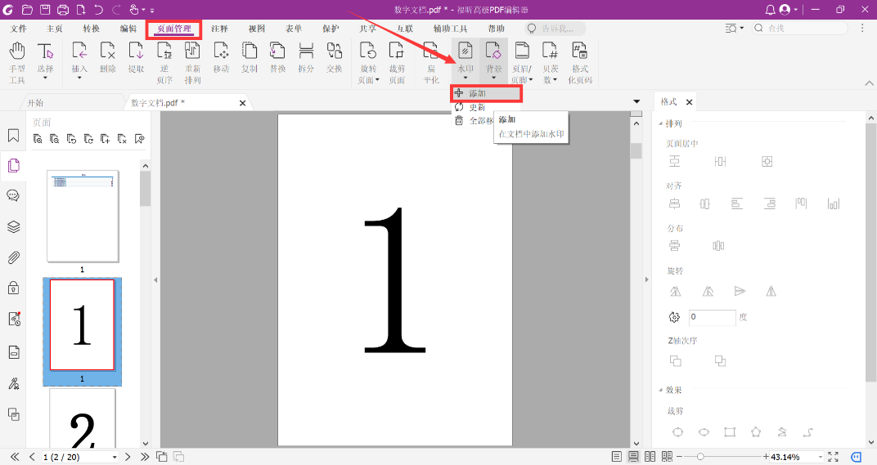The width and height of the screenshot is (877, 465).
Task: Click the zoom in plus button
Action: (766, 457)
